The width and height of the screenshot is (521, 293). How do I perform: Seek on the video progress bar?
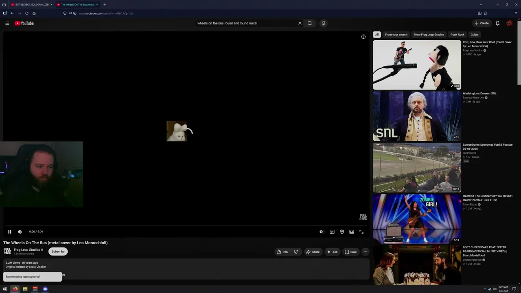pyautogui.click(x=187, y=225)
